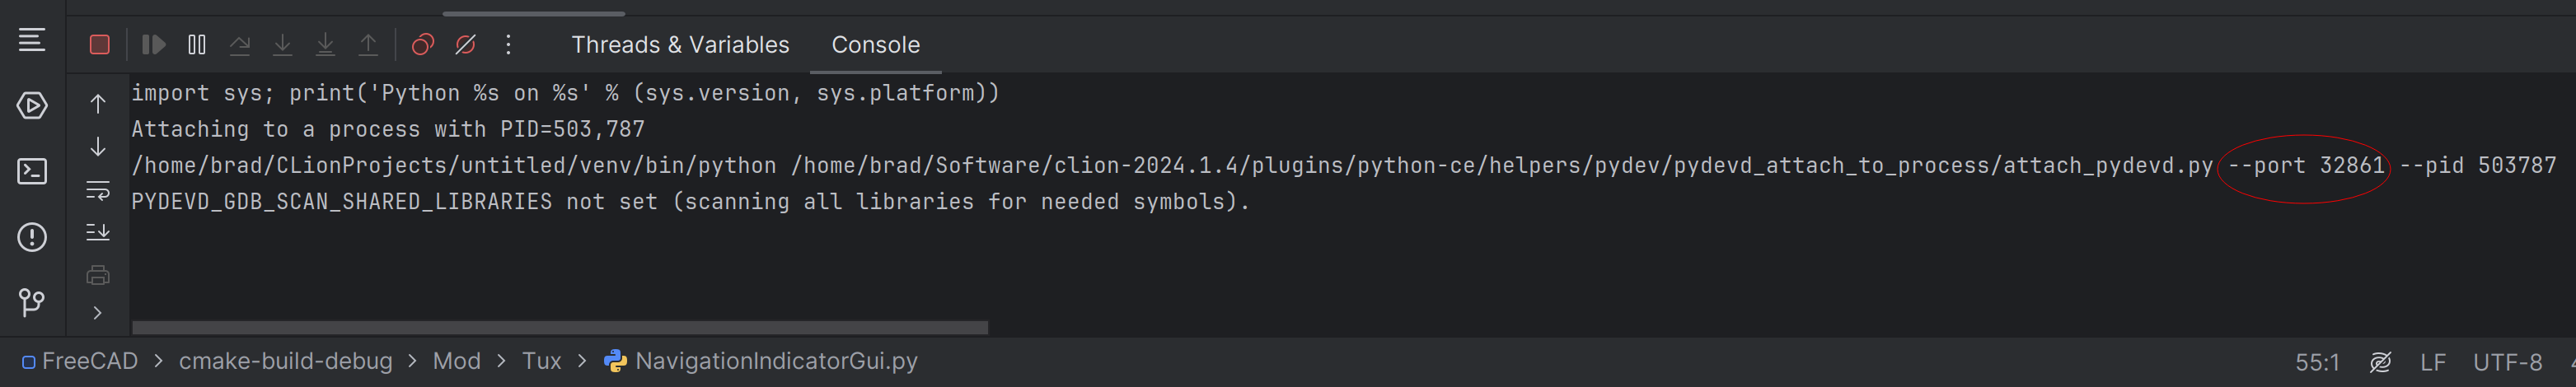The image size is (2576, 387).
Task: Expand more console toolbar actions chevron
Action: [98, 313]
